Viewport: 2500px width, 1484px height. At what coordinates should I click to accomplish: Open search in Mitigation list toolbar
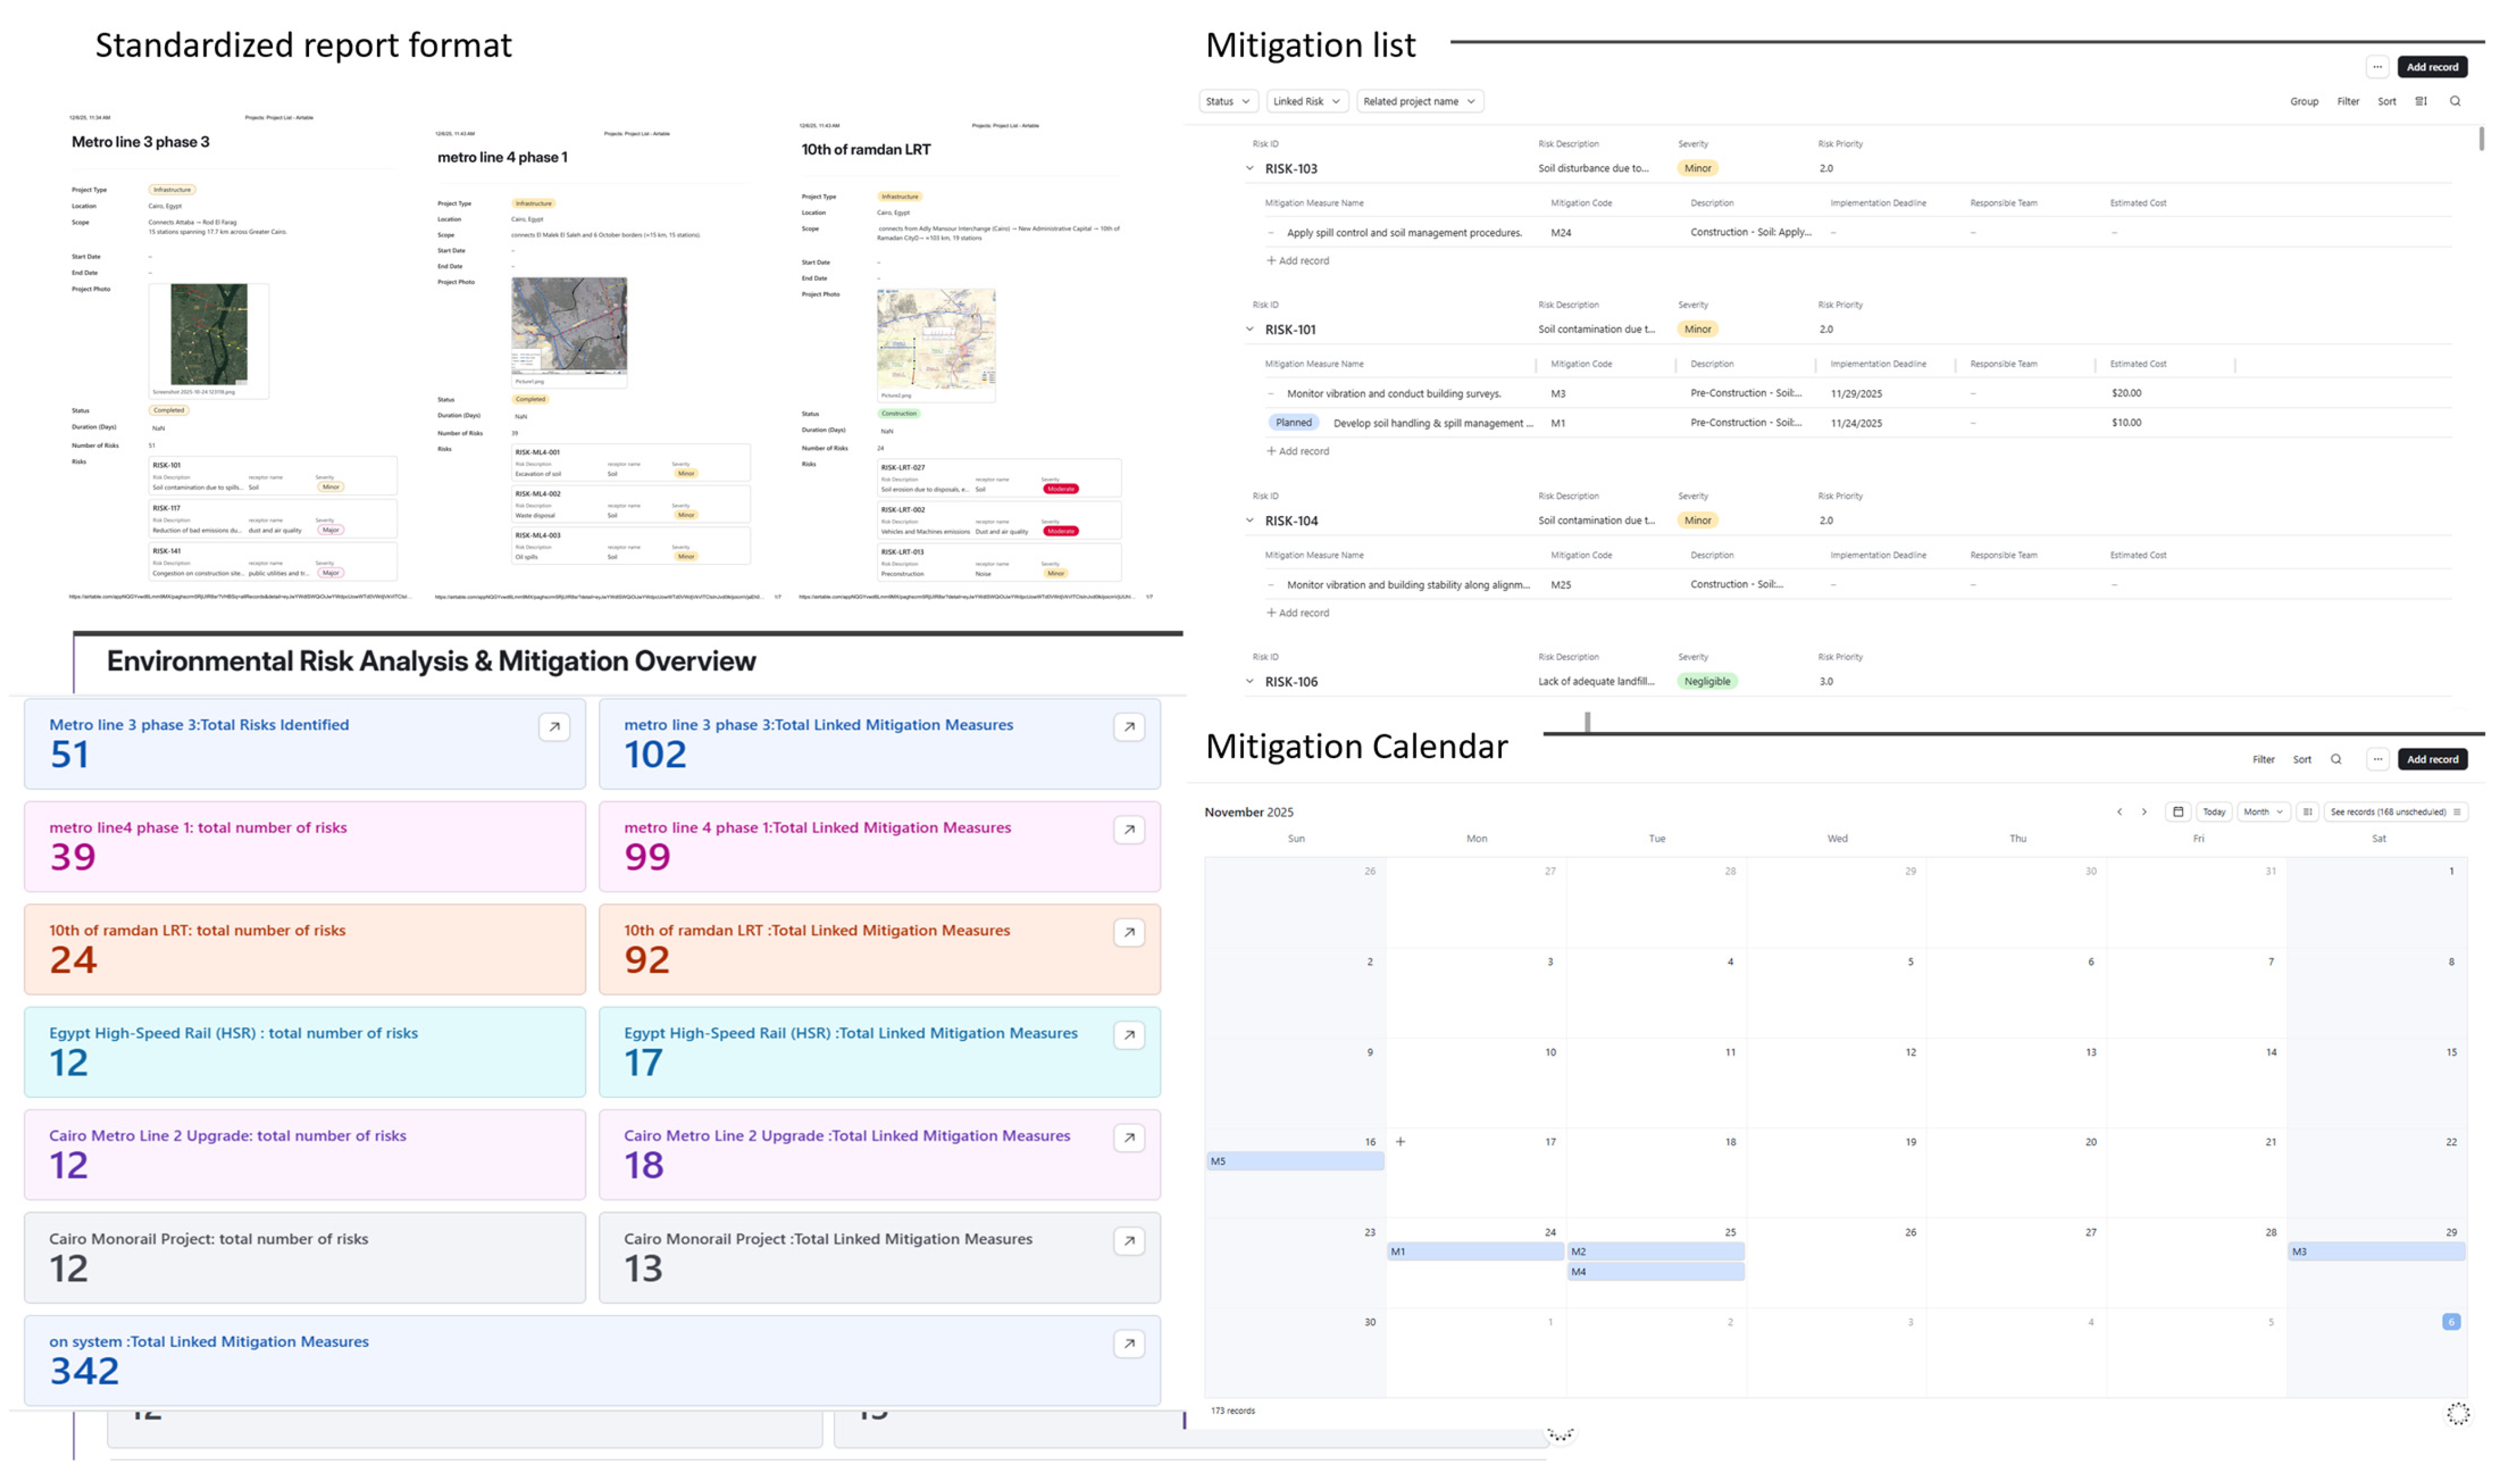pos(2454,101)
